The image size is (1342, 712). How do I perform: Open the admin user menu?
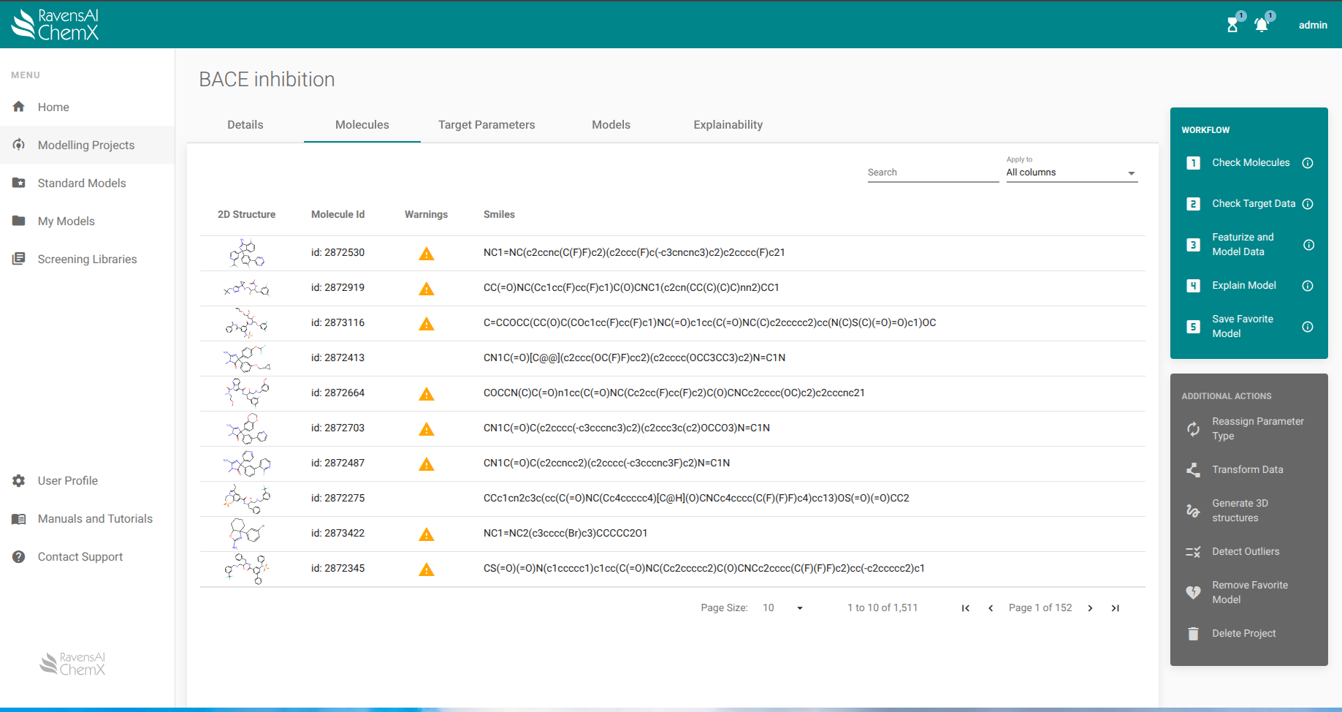tap(1312, 25)
